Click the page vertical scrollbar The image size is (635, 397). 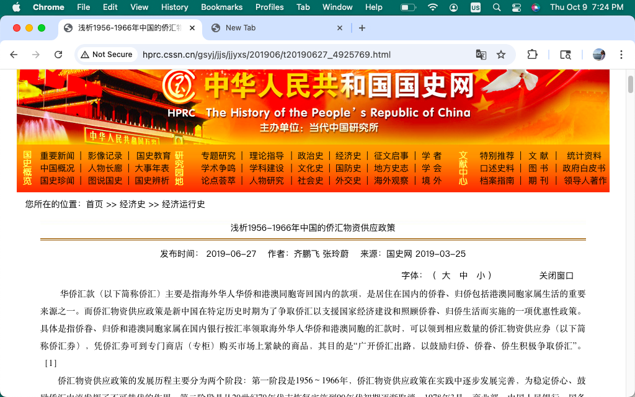(630, 84)
